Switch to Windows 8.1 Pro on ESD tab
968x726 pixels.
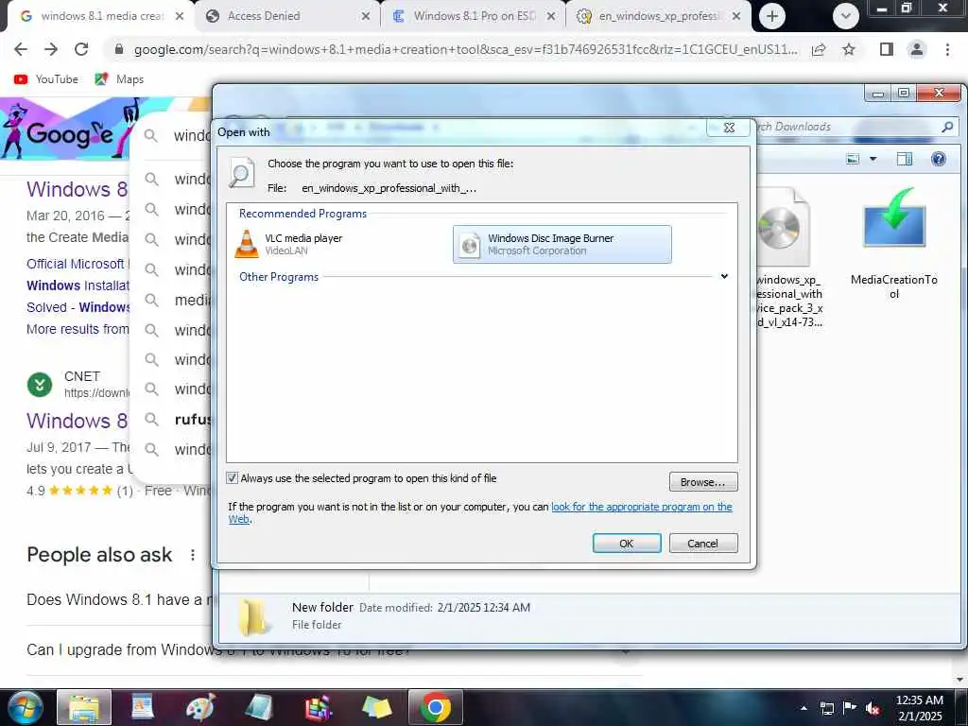point(473,16)
